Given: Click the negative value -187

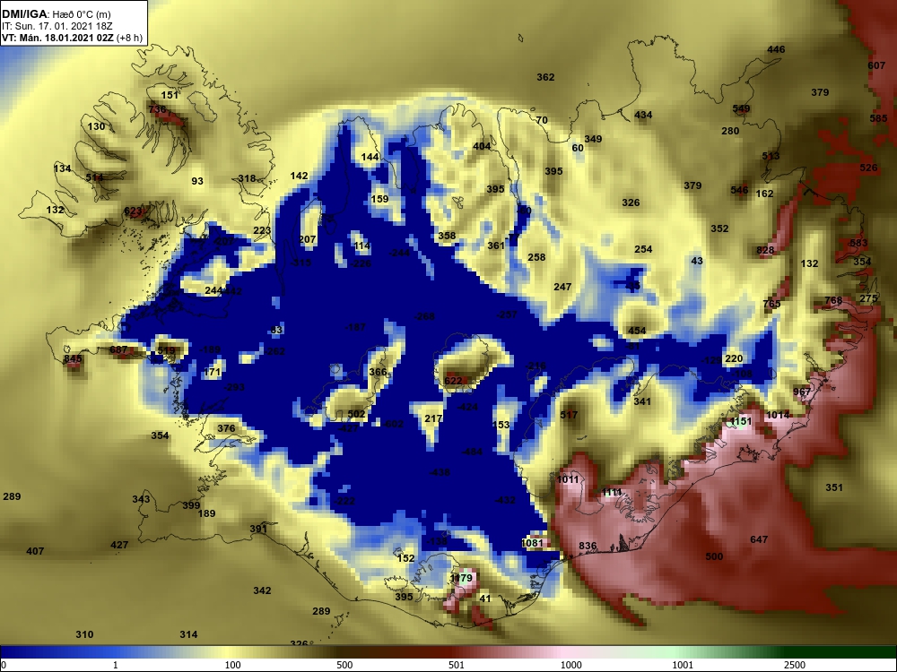Looking at the screenshot, I should 355,327.
